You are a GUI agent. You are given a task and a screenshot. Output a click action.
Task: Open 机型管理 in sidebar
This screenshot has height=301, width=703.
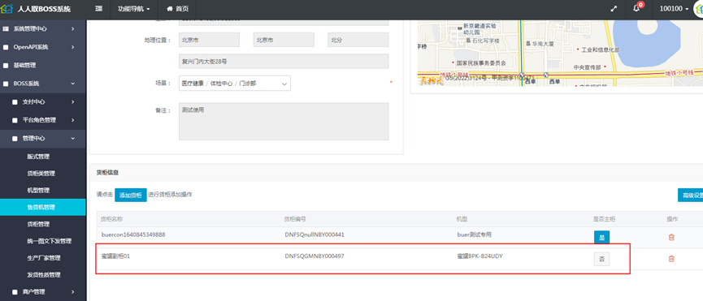[x=42, y=191]
